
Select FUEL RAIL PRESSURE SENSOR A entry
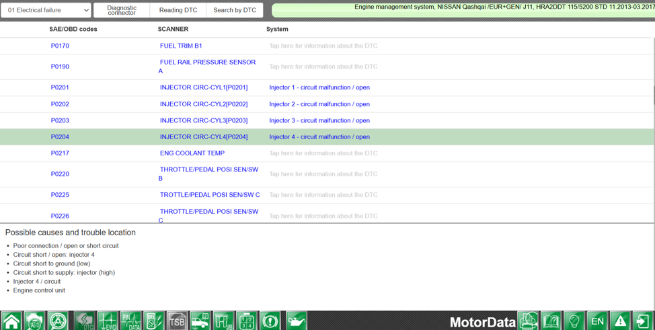(207, 67)
